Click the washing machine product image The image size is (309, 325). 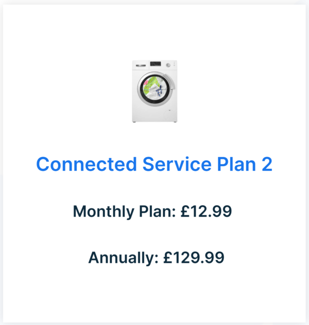coord(154,91)
